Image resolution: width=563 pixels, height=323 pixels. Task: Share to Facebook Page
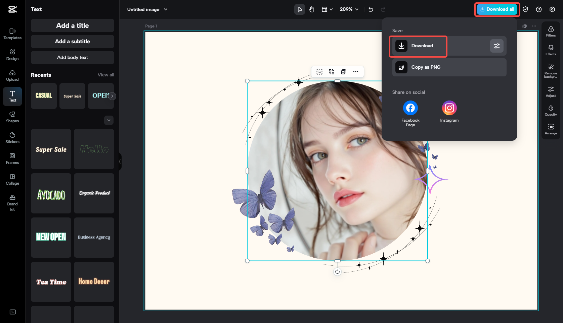tap(410, 108)
